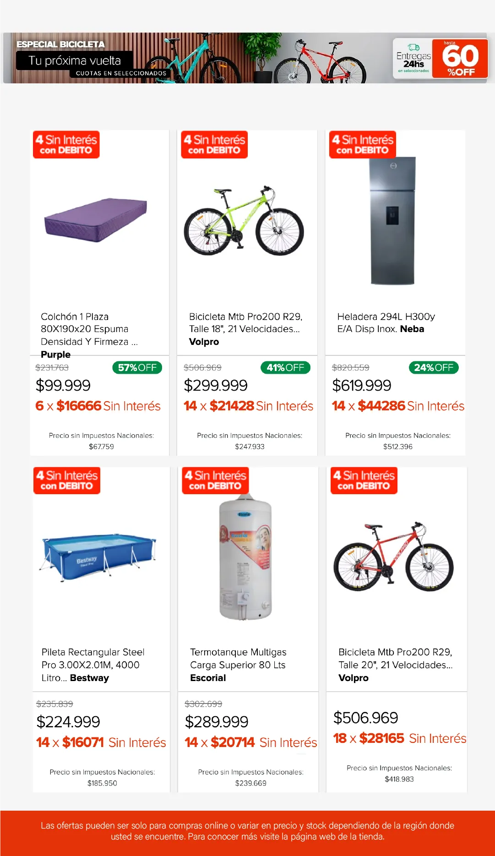Click the Termotanque Multigas Escorial title
This screenshot has height=856, width=495.
point(238,665)
